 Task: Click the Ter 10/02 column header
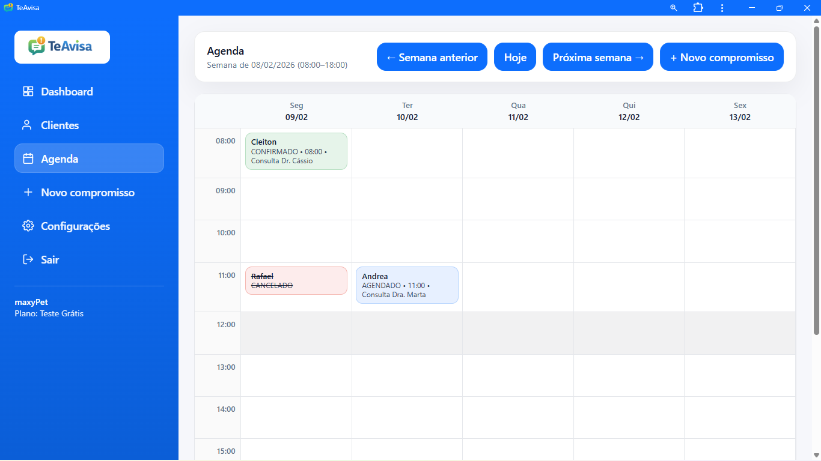coord(407,112)
